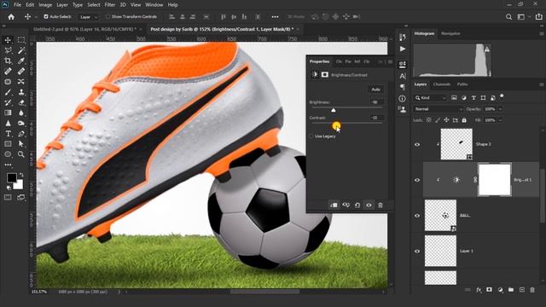Image resolution: width=546 pixels, height=307 pixels.
Task: Reset adjustment defaults in Properties panel
Action: (357, 205)
